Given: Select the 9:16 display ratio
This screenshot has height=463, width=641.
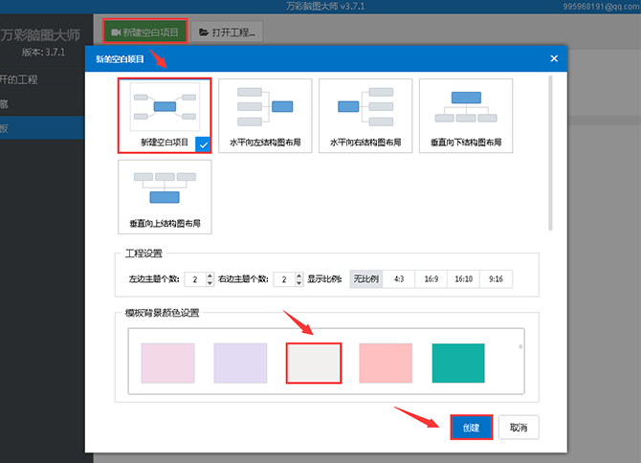Looking at the screenshot, I should [497, 279].
